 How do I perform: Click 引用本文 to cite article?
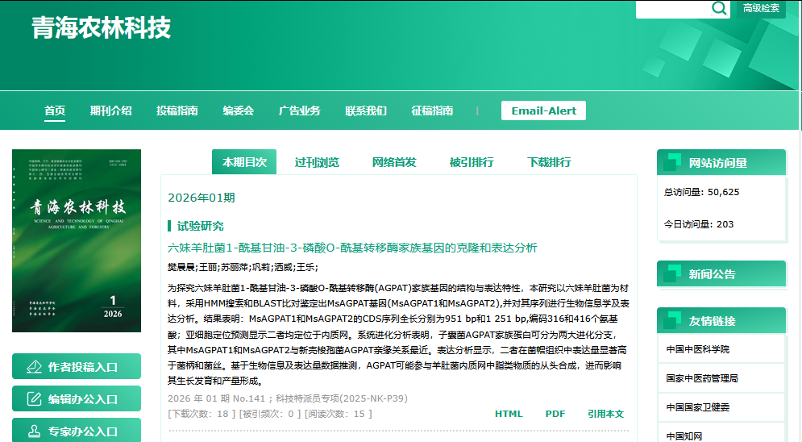pos(605,414)
